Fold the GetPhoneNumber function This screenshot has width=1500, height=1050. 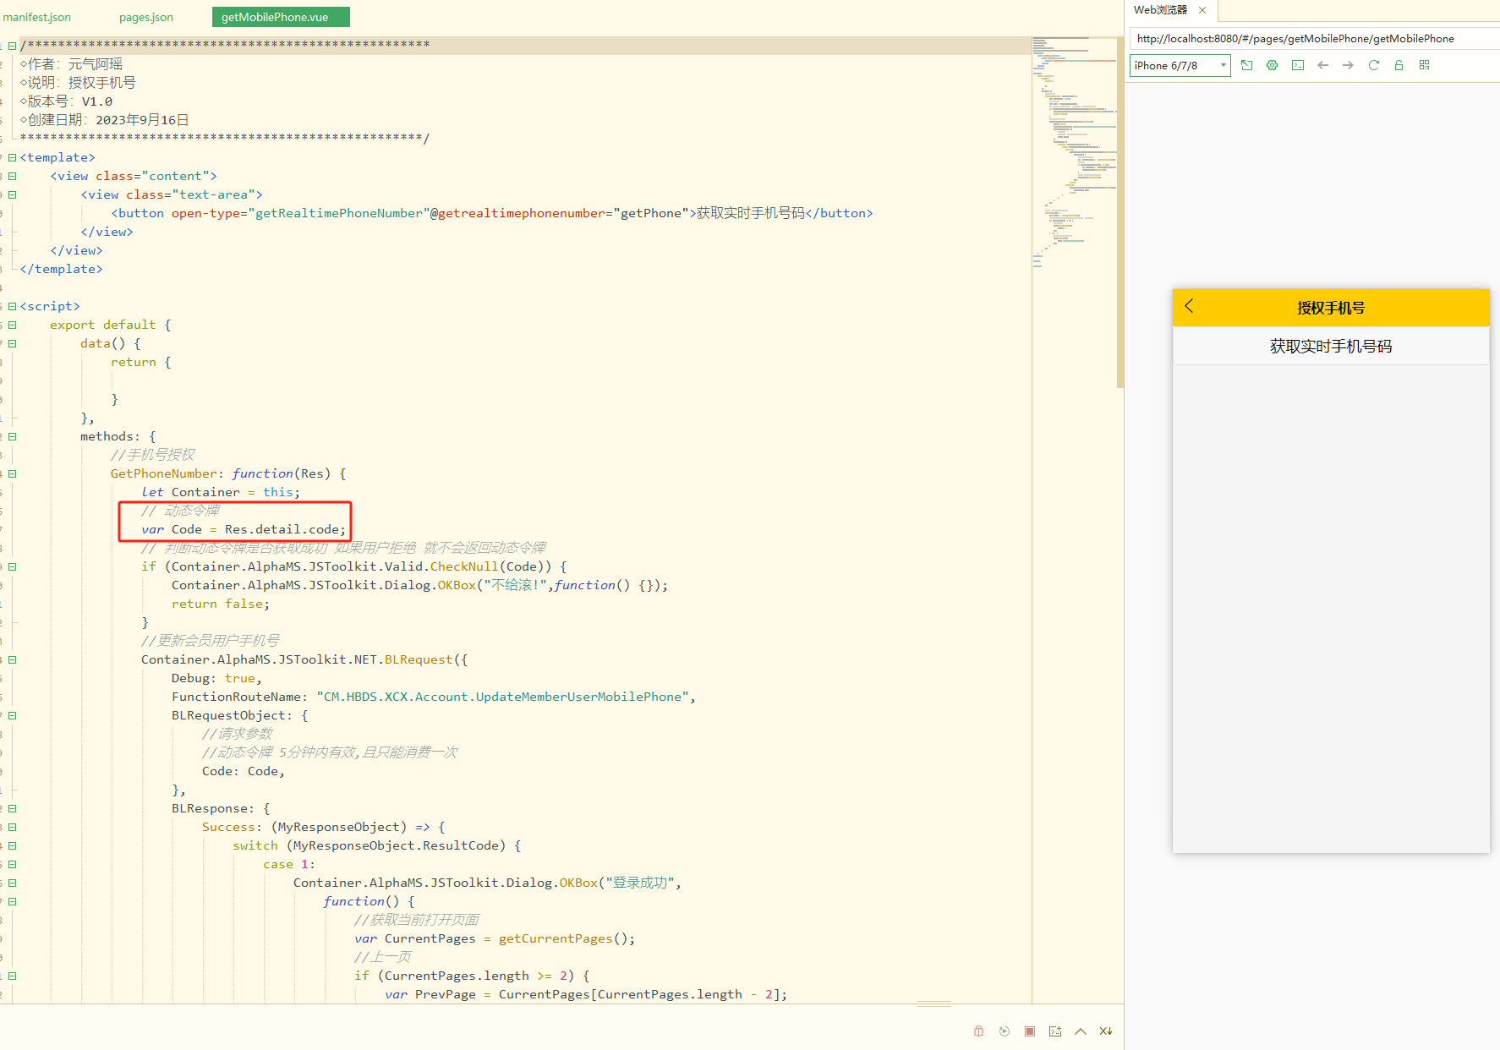(x=12, y=473)
